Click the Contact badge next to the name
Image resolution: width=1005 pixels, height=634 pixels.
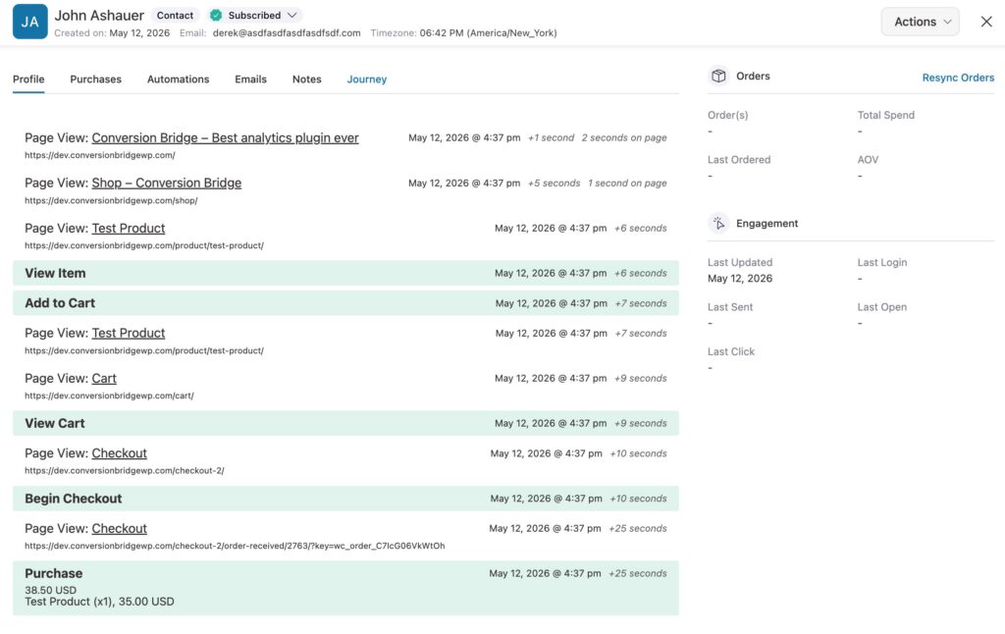tap(175, 16)
